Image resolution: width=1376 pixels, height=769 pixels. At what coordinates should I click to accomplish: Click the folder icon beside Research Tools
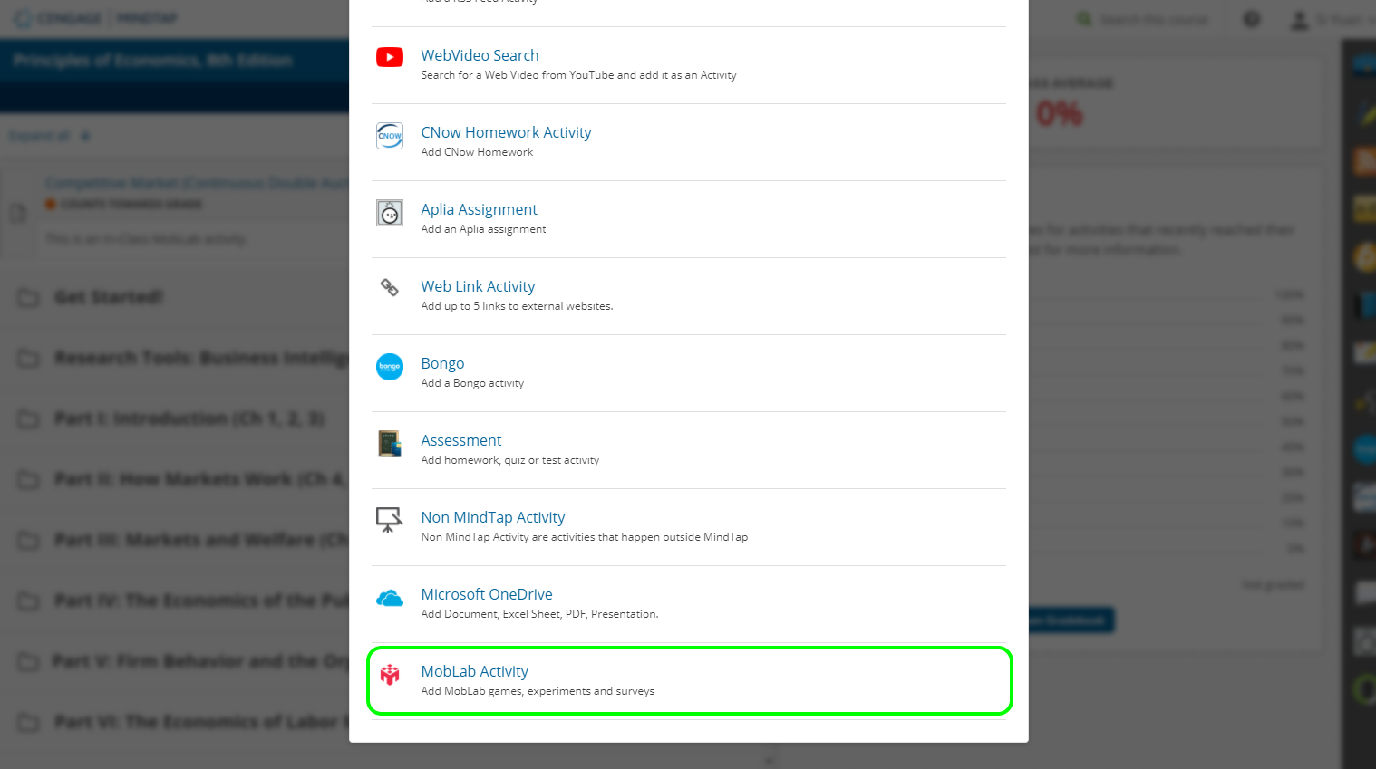[x=28, y=359]
